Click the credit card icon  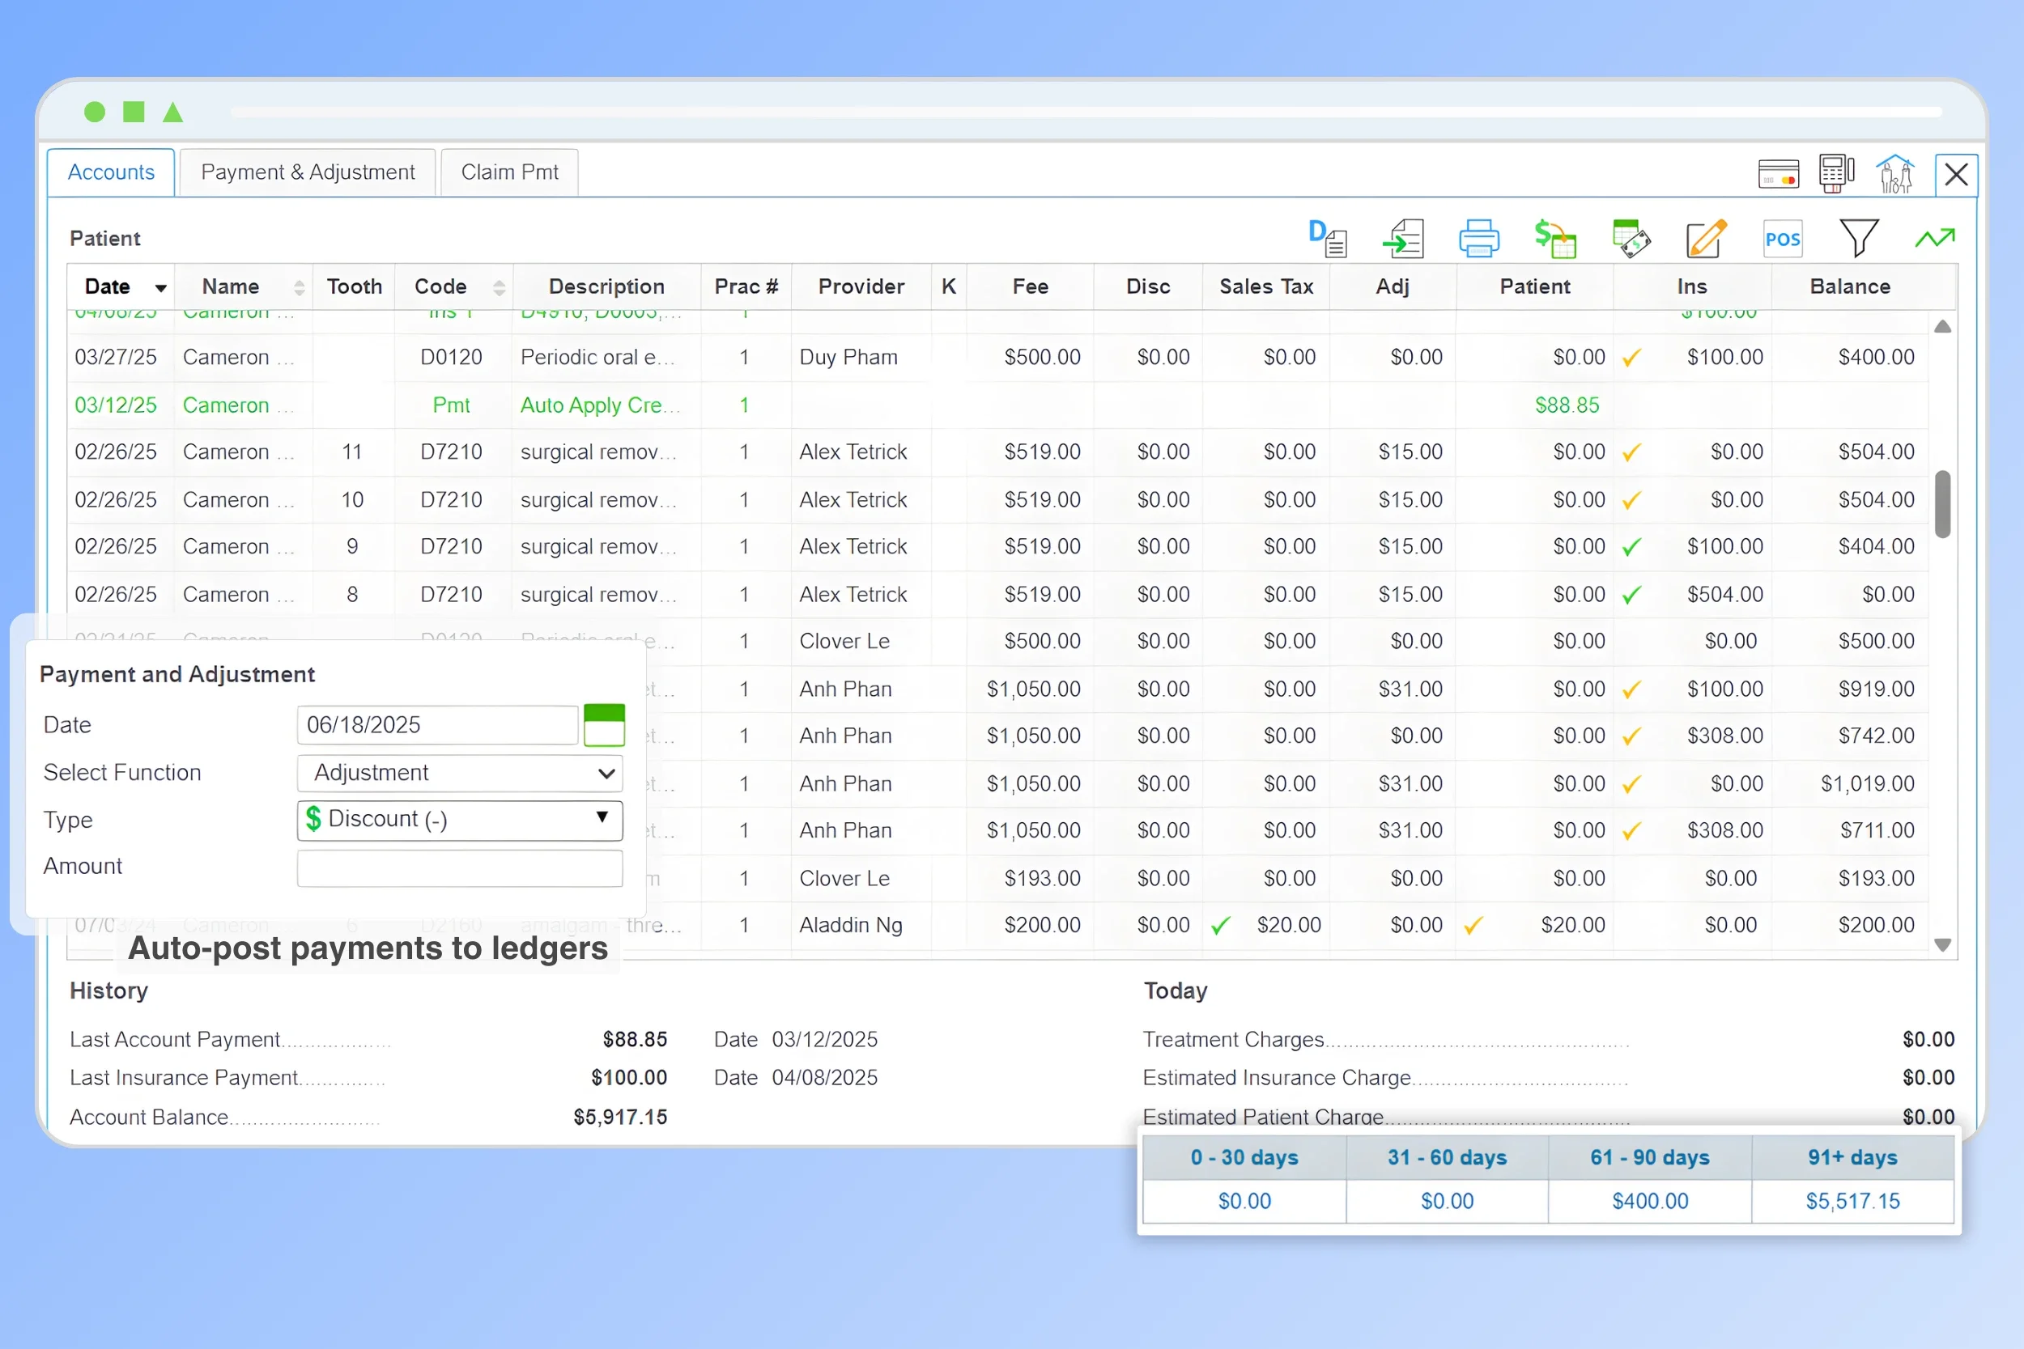[x=1778, y=174]
